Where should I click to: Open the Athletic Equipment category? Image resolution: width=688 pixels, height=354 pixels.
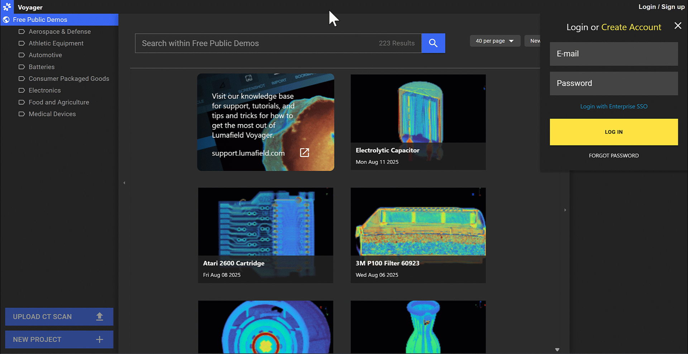coord(56,43)
